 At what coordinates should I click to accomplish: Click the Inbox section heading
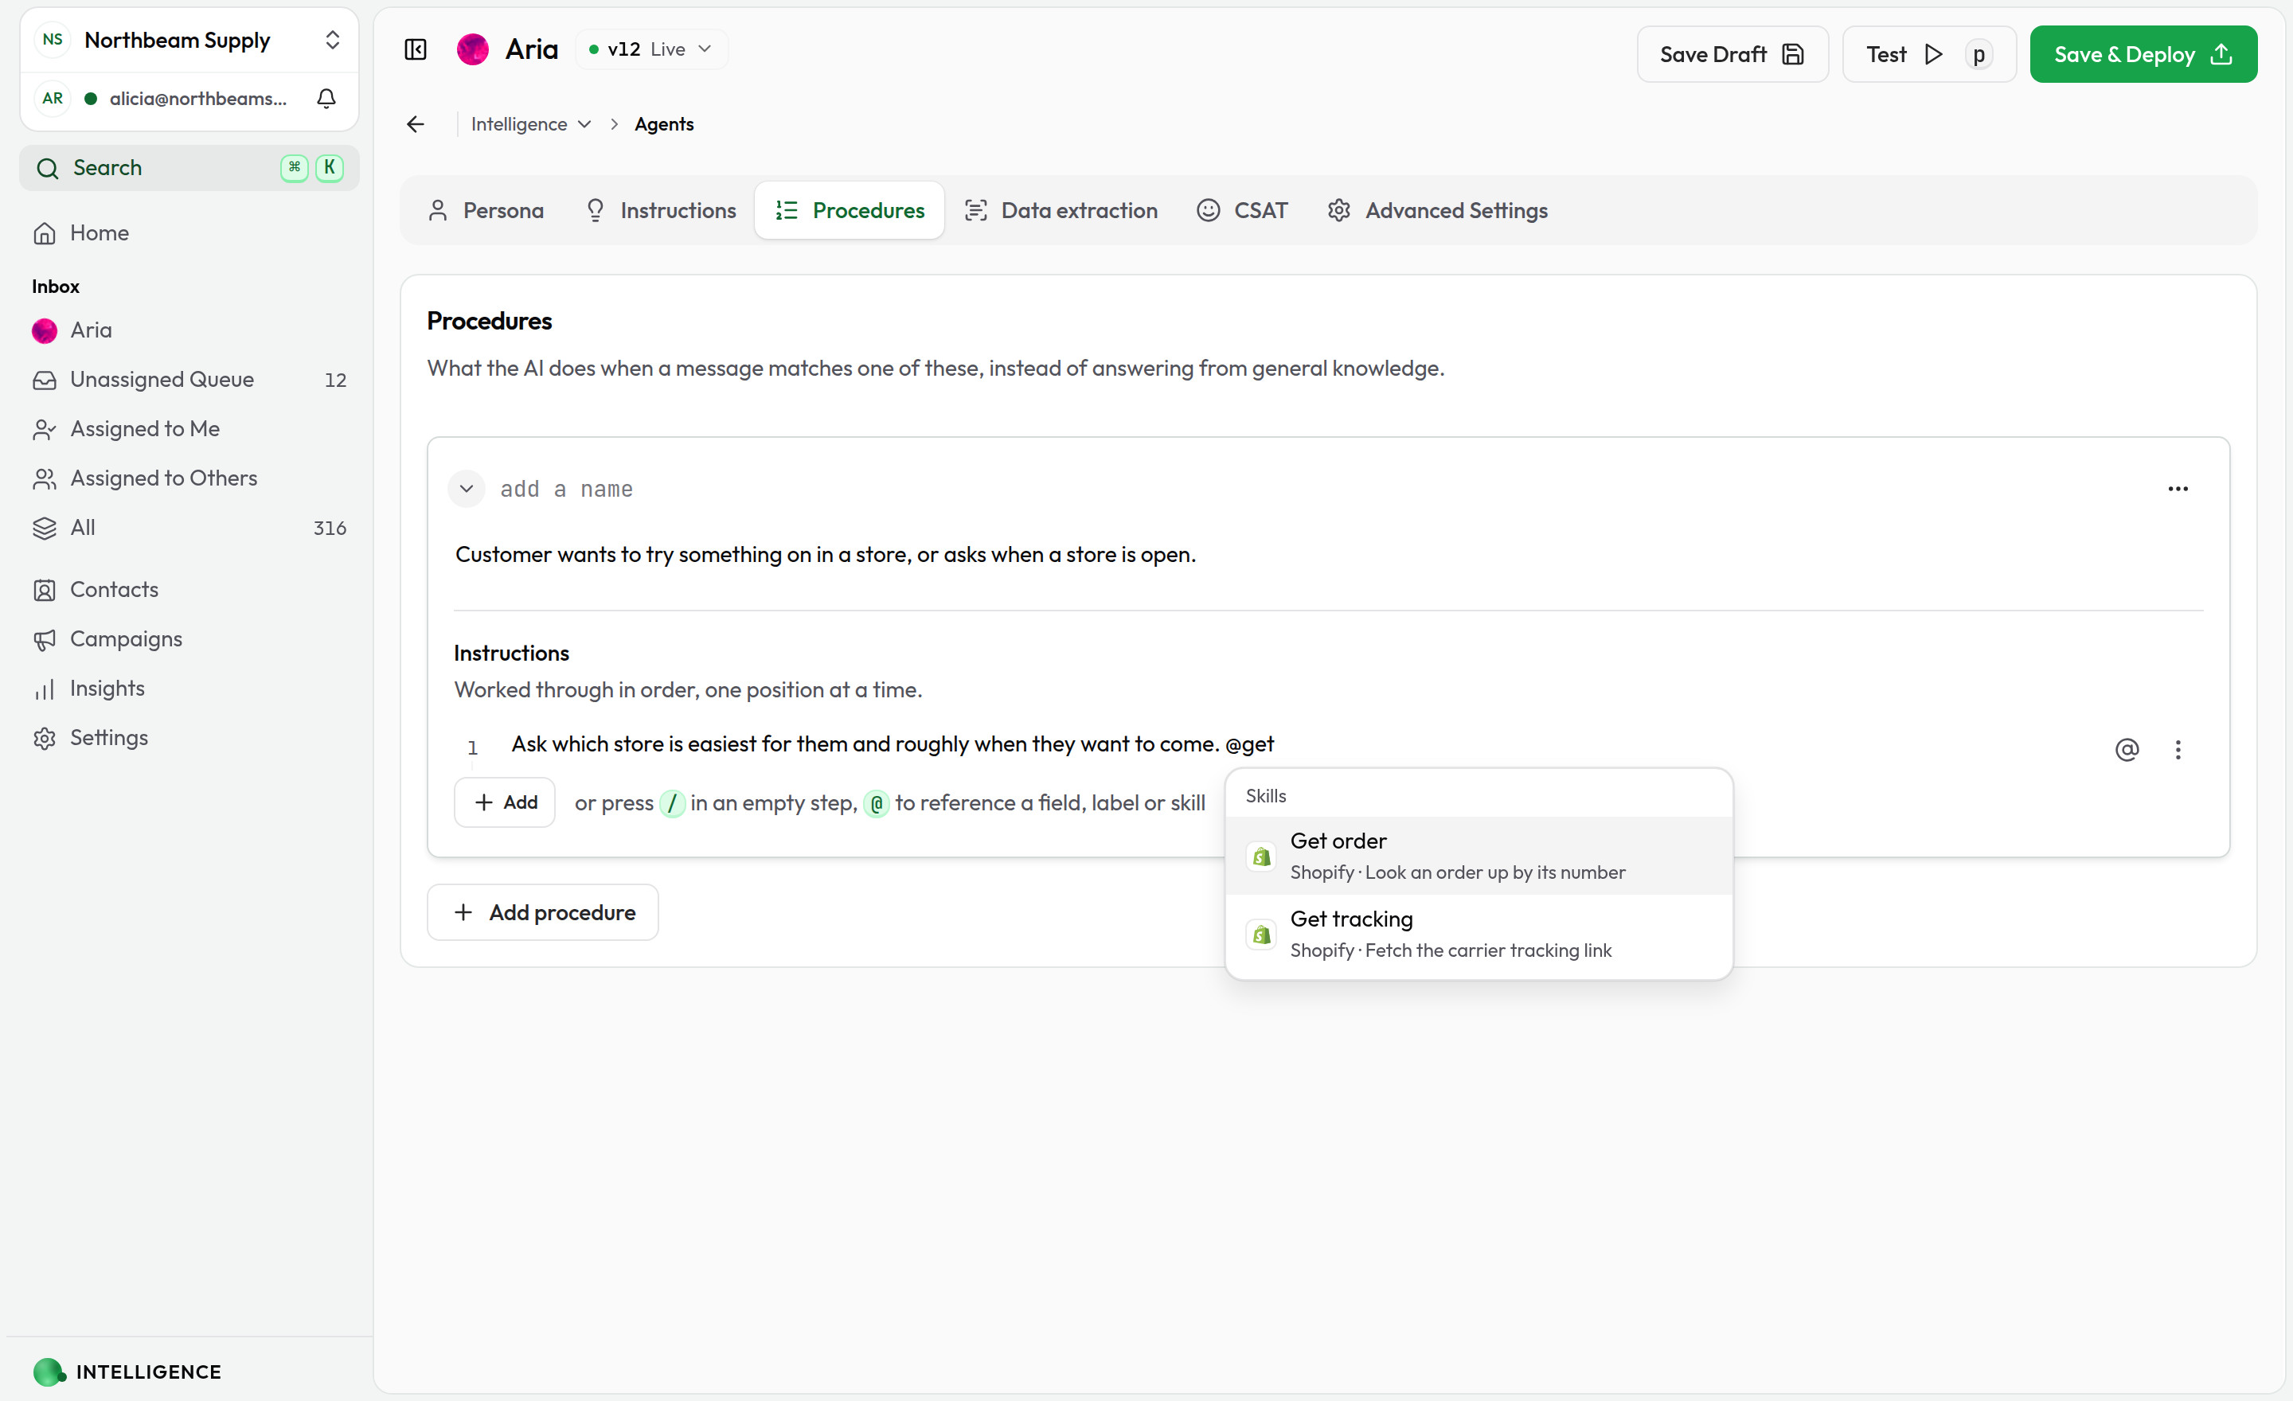tap(56, 287)
